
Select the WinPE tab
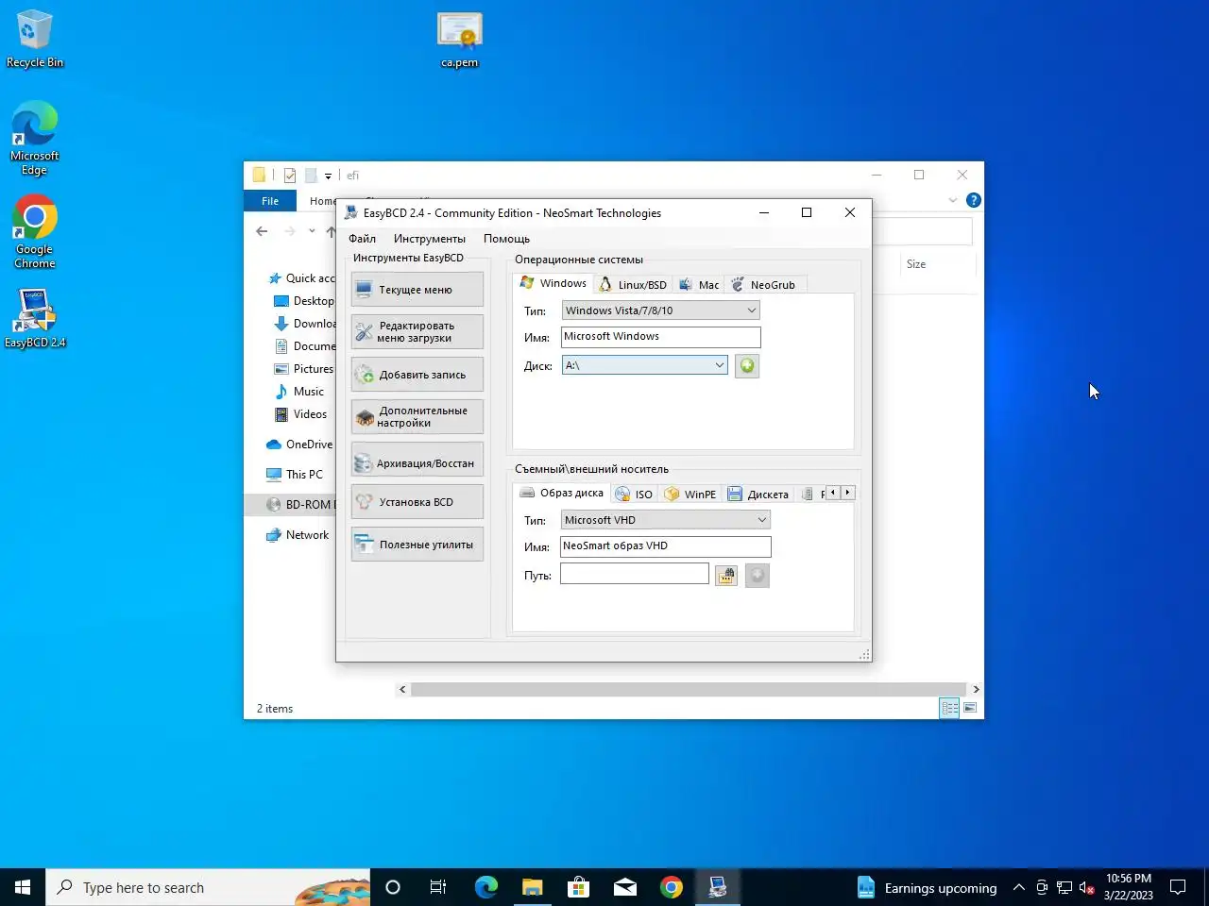click(690, 495)
